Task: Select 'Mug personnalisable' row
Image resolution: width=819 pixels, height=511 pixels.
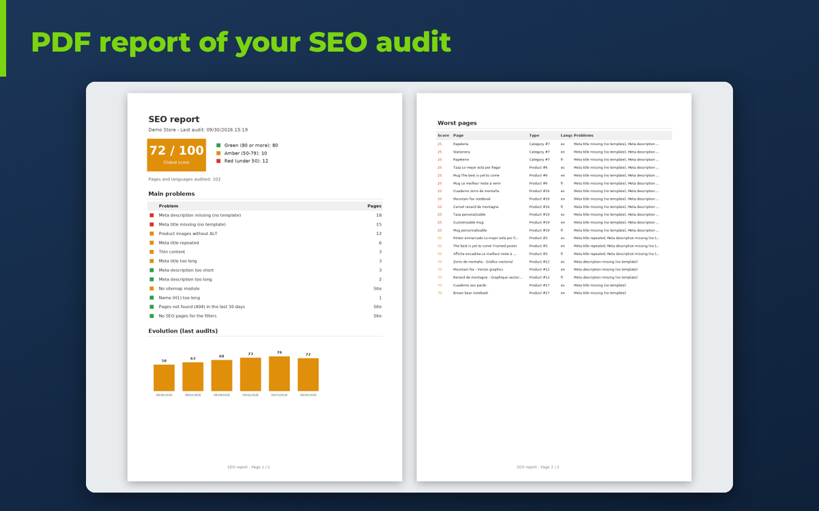Action: pos(554,230)
